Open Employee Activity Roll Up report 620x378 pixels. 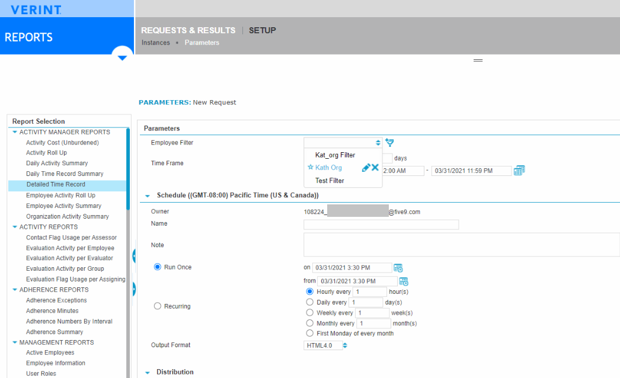click(60, 196)
